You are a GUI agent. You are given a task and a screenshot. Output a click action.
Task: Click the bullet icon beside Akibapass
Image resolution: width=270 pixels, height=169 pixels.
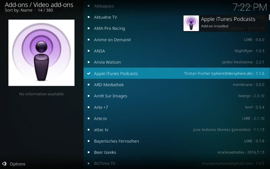[88, 6]
